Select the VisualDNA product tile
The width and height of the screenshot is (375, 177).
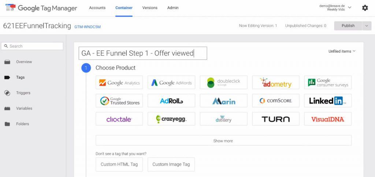click(328, 119)
